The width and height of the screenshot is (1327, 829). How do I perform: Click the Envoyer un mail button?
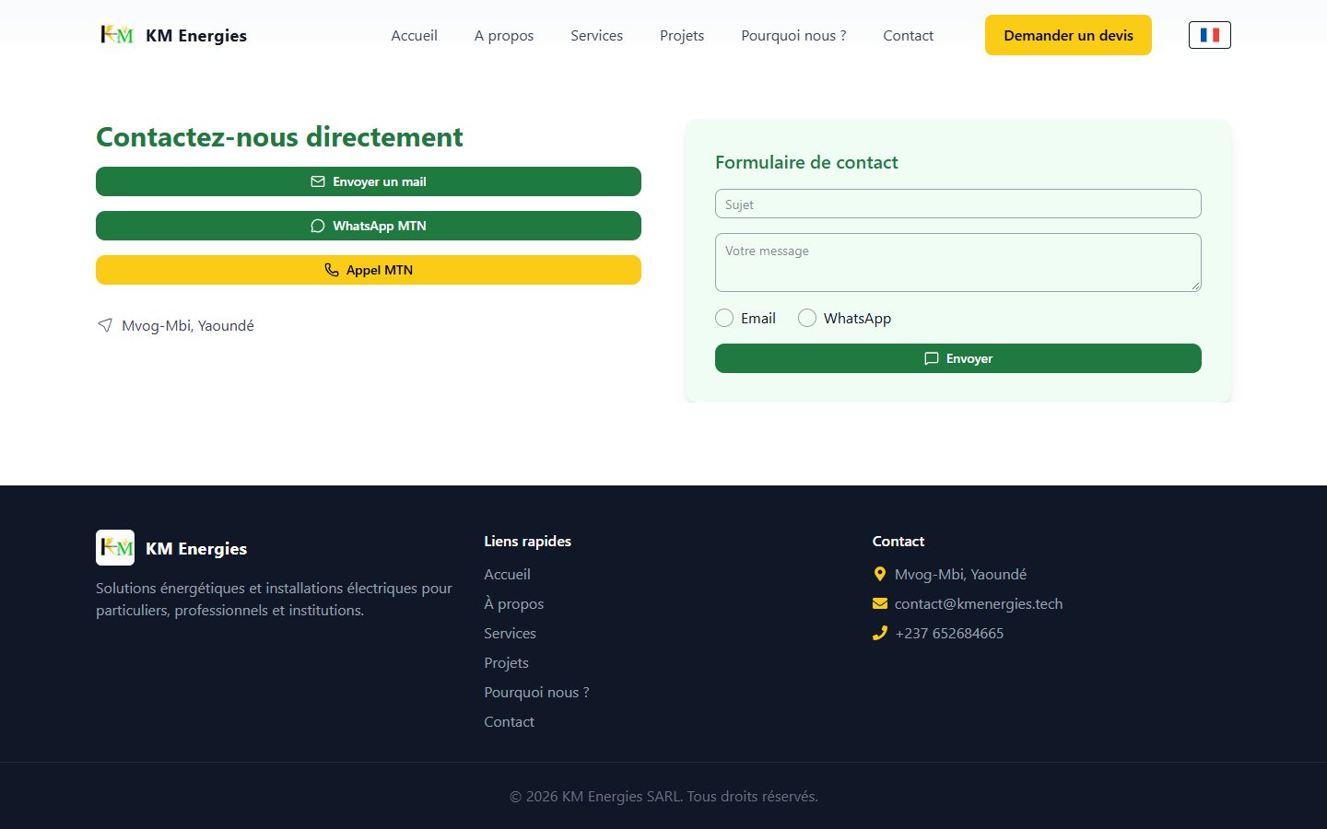click(x=369, y=181)
